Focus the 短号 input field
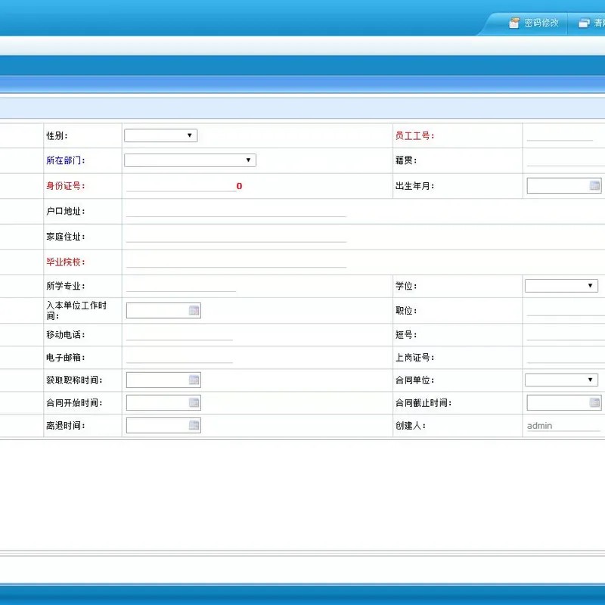This screenshot has height=605, width=605. click(x=566, y=334)
